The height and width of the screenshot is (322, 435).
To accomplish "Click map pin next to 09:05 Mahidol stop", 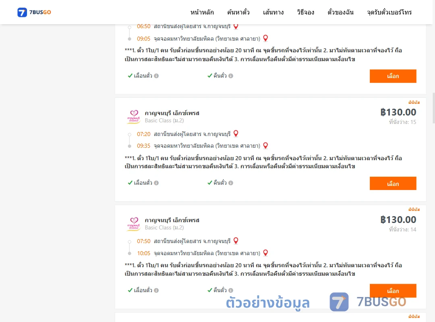I will click(265, 38).
